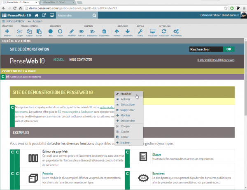Click the green OK search button
The width and height of the screenshot is (247, 190).
[229, 49]
